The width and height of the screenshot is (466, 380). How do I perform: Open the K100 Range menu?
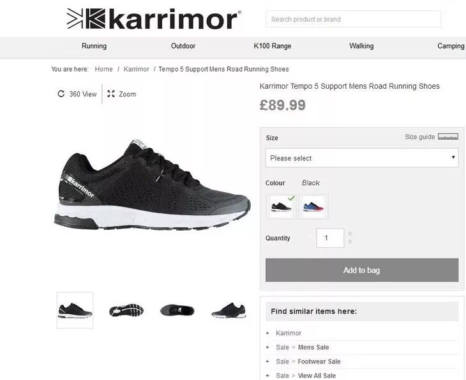(272, 46)
